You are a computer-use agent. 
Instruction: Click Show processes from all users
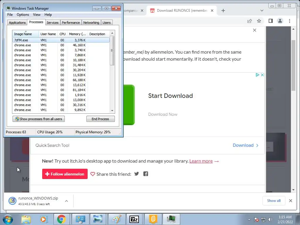click(x=39, y=119)
